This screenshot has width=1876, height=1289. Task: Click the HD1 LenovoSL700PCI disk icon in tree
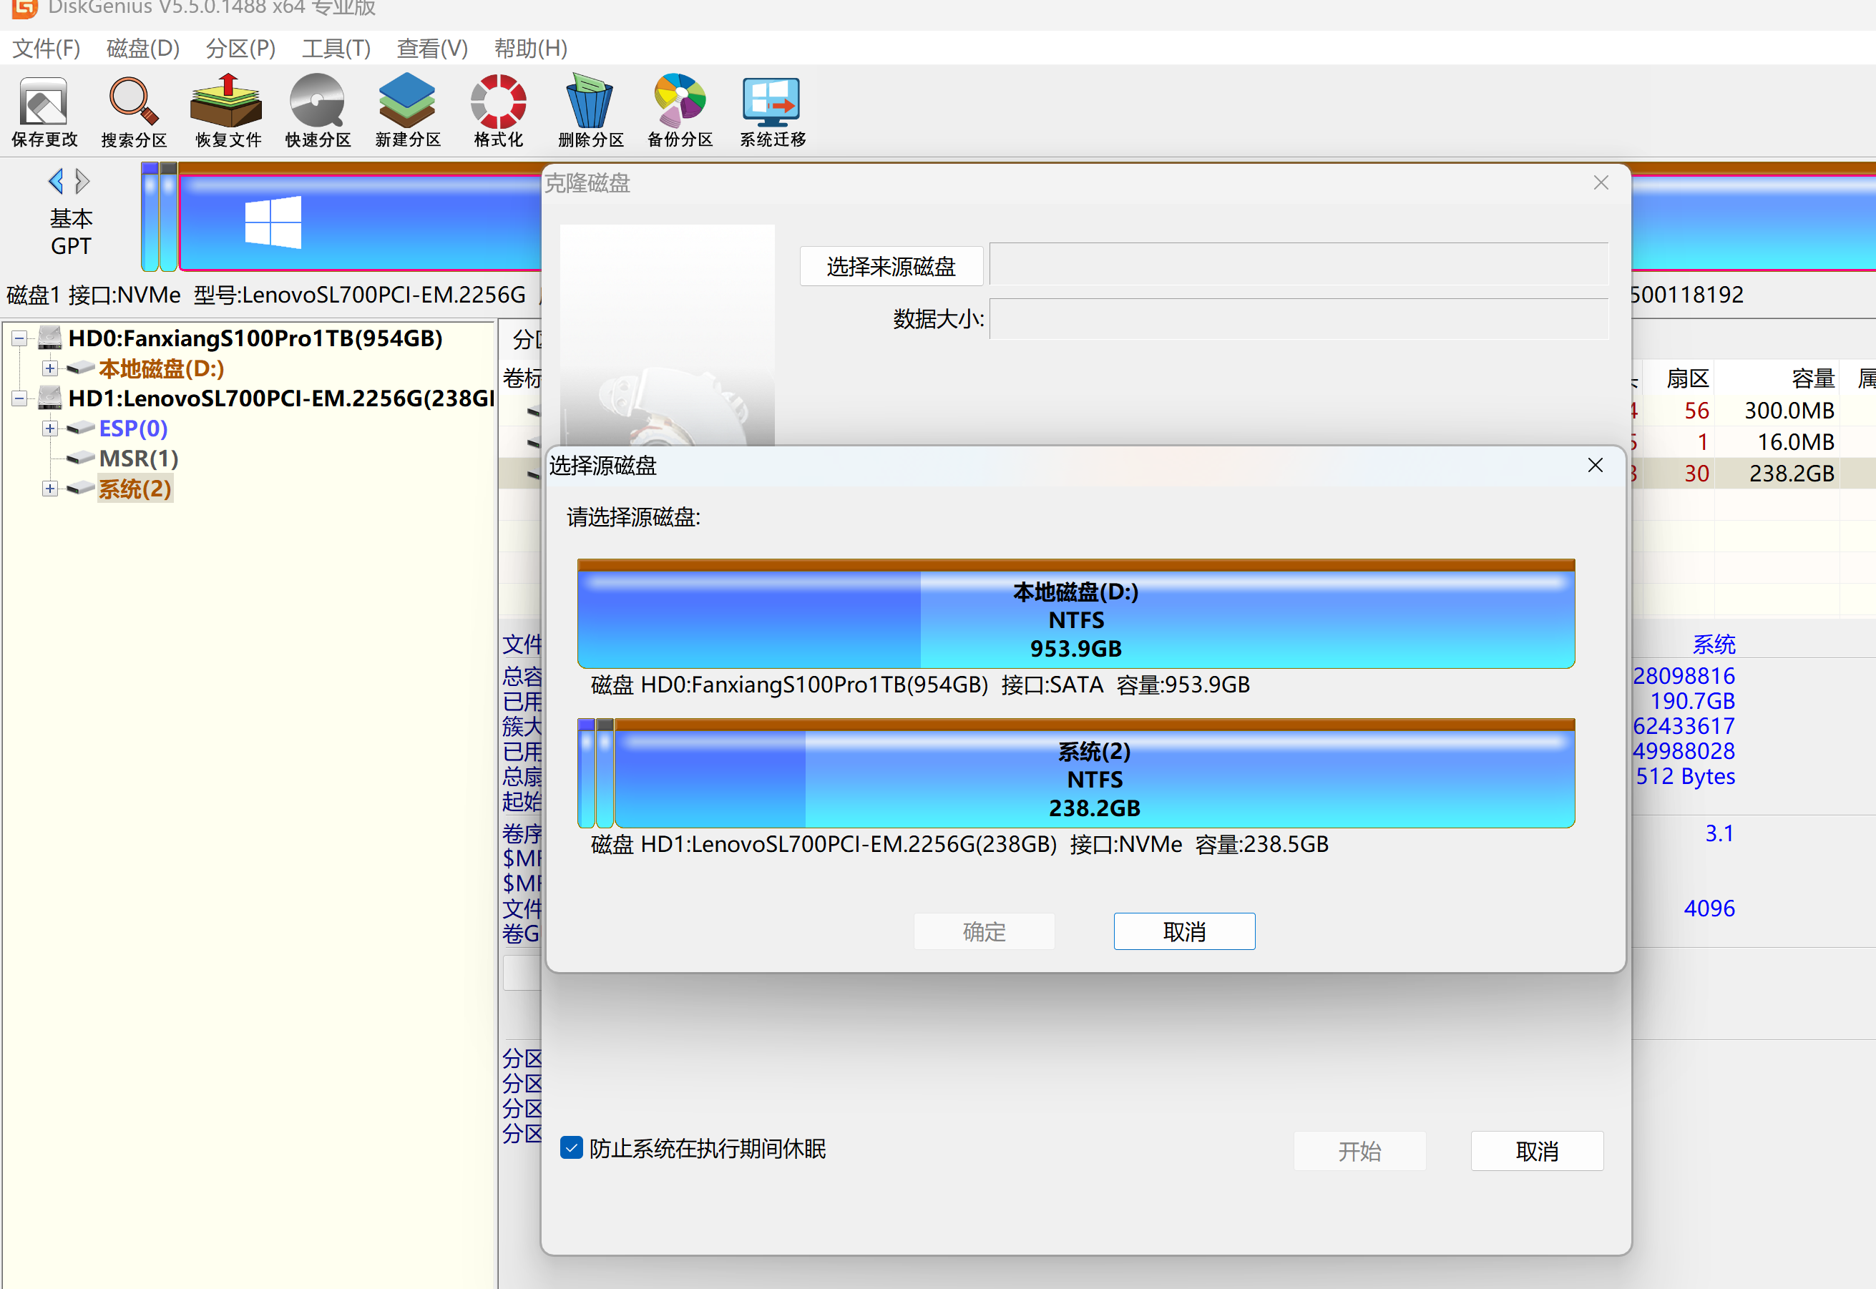coord(50,398)
